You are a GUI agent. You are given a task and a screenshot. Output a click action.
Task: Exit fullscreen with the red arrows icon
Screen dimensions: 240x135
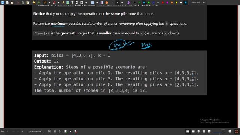click(x=237, y=132)
